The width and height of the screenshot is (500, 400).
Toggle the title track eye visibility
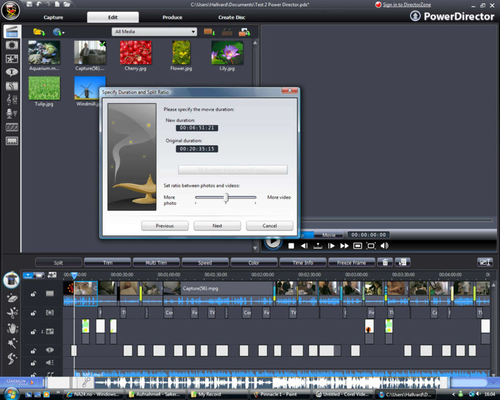click(49, 350)
